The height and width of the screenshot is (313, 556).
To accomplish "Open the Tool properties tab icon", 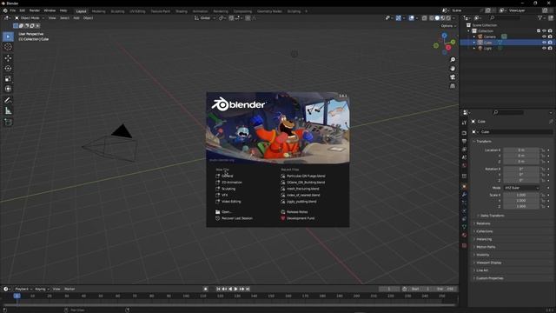I will coord(464,123).
